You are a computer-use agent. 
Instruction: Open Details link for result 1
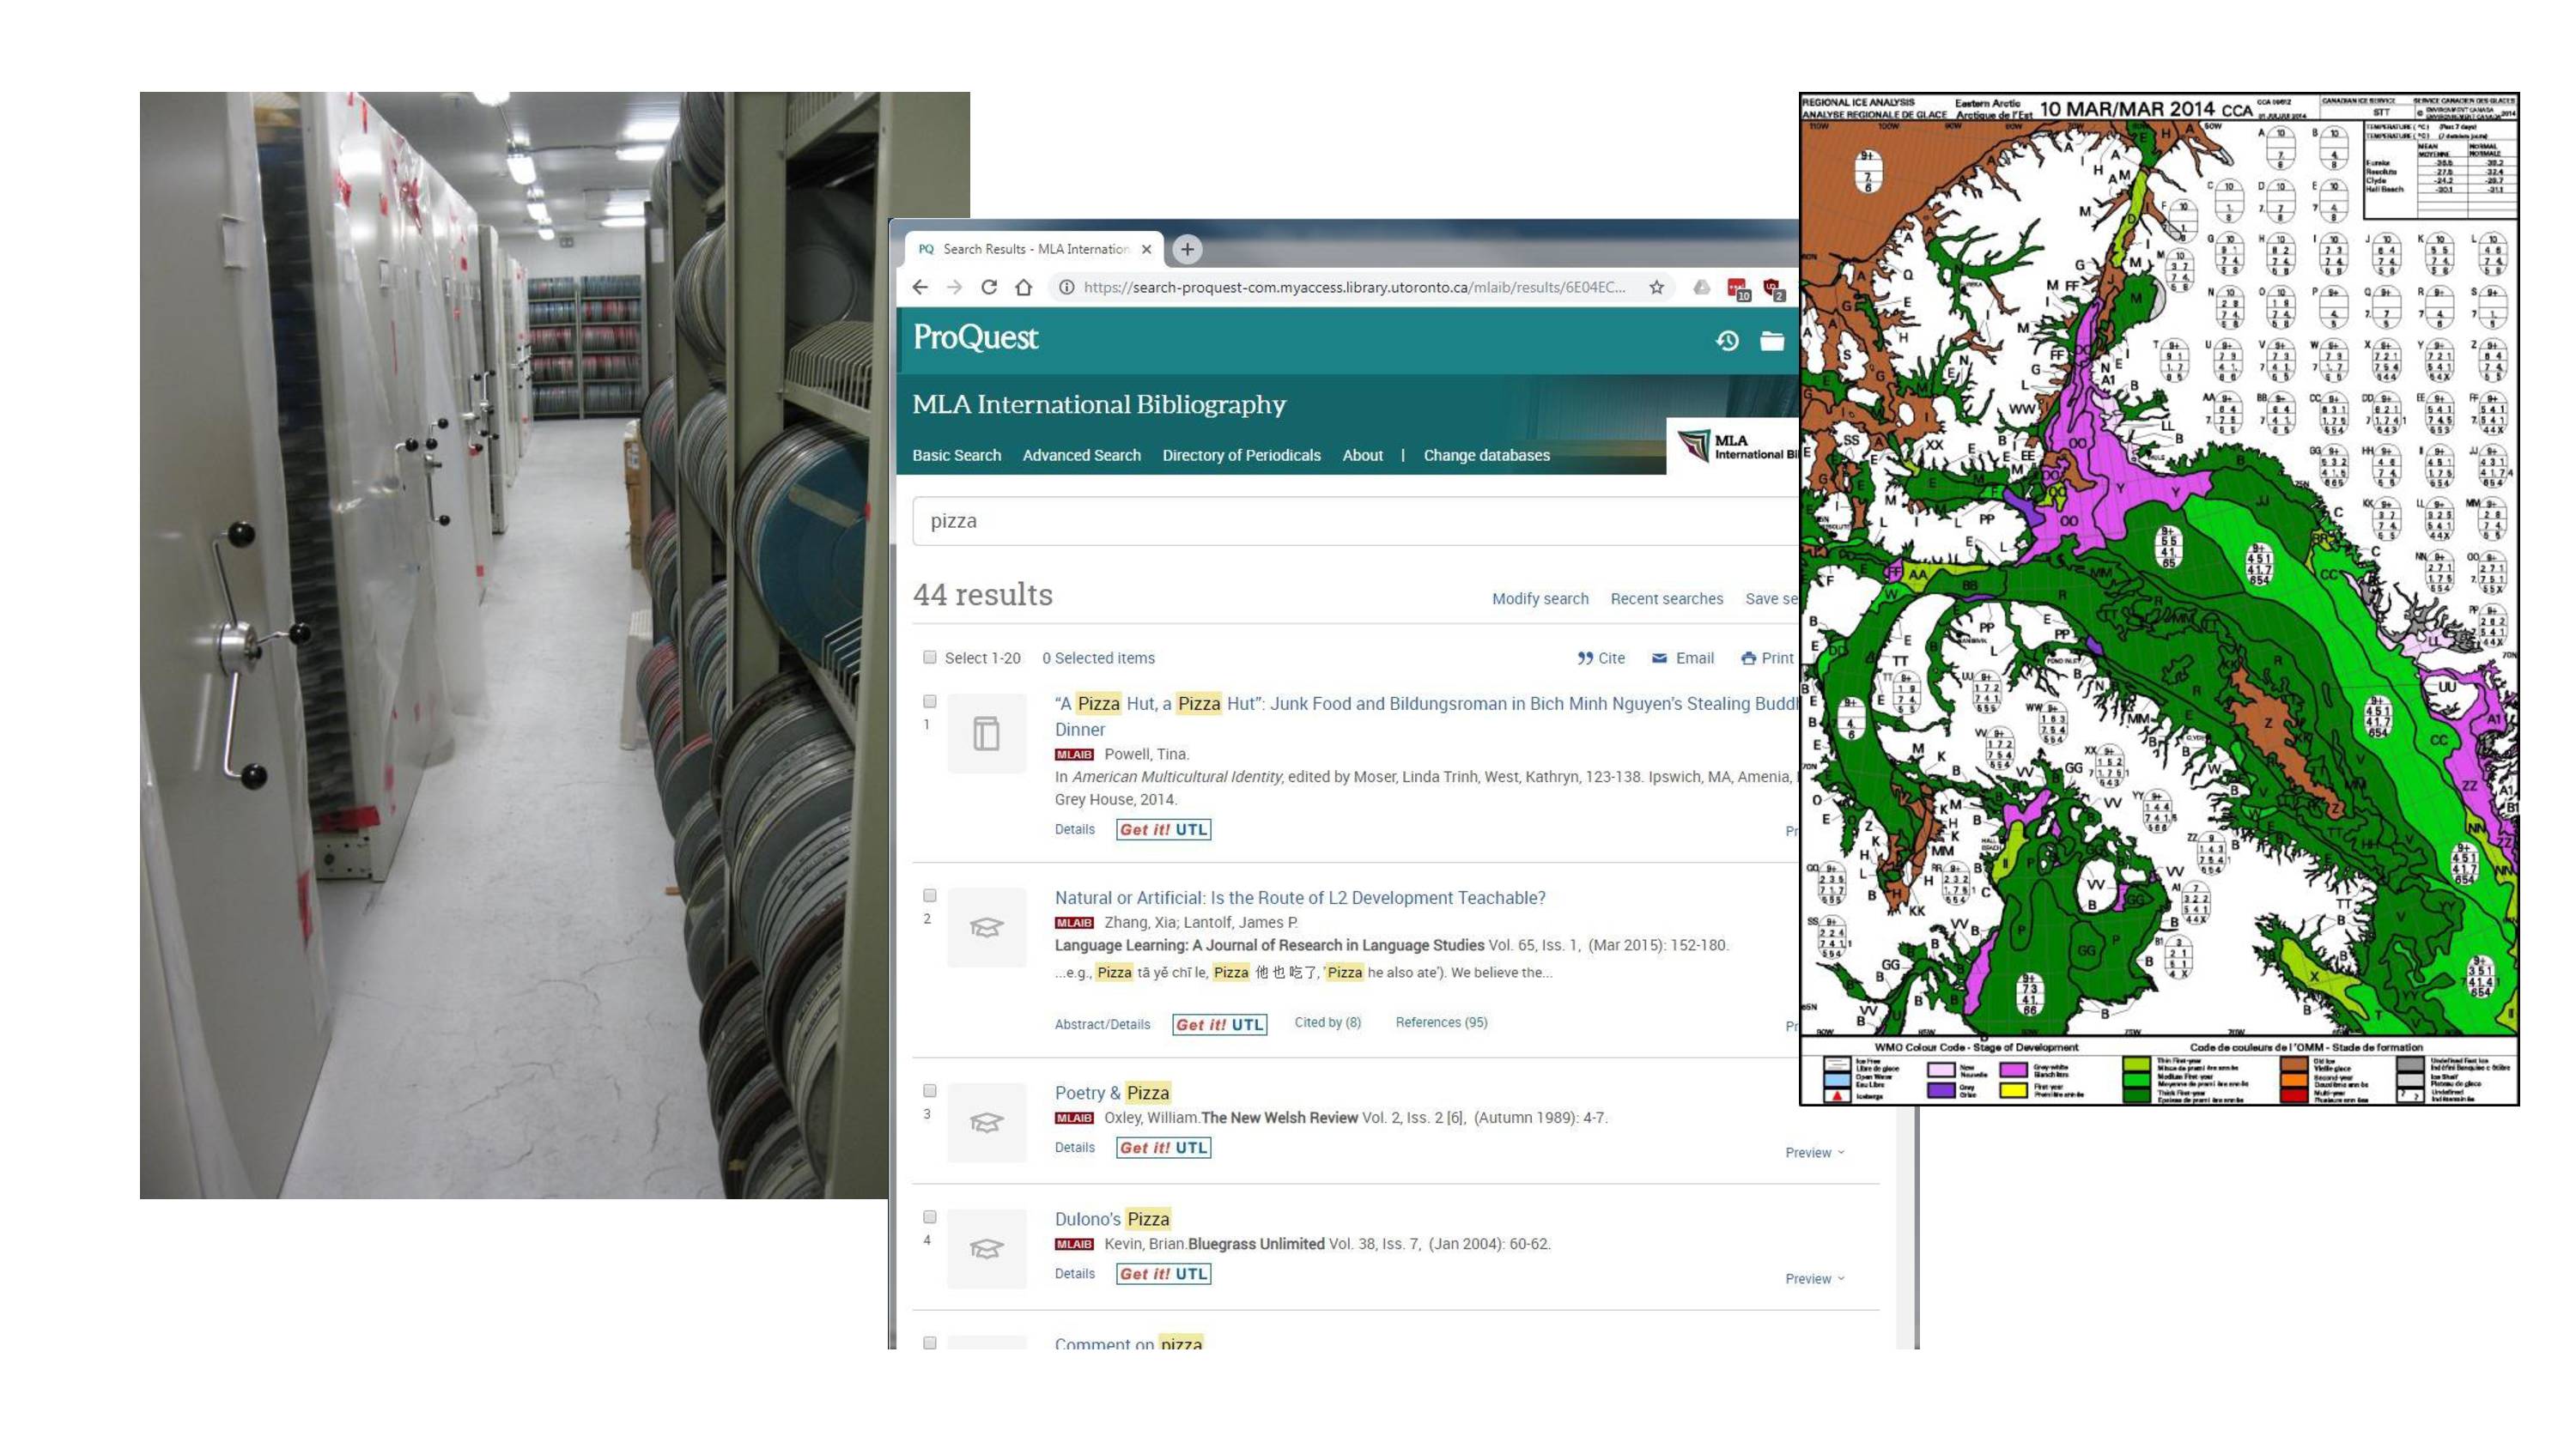(1074, 829)
